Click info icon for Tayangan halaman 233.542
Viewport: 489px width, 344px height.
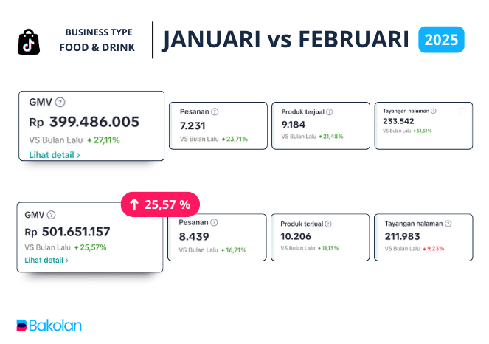[434, 111]
